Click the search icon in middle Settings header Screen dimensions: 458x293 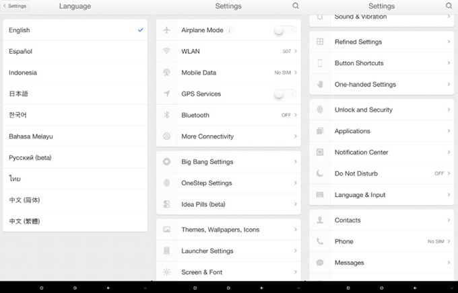point(296,6)
